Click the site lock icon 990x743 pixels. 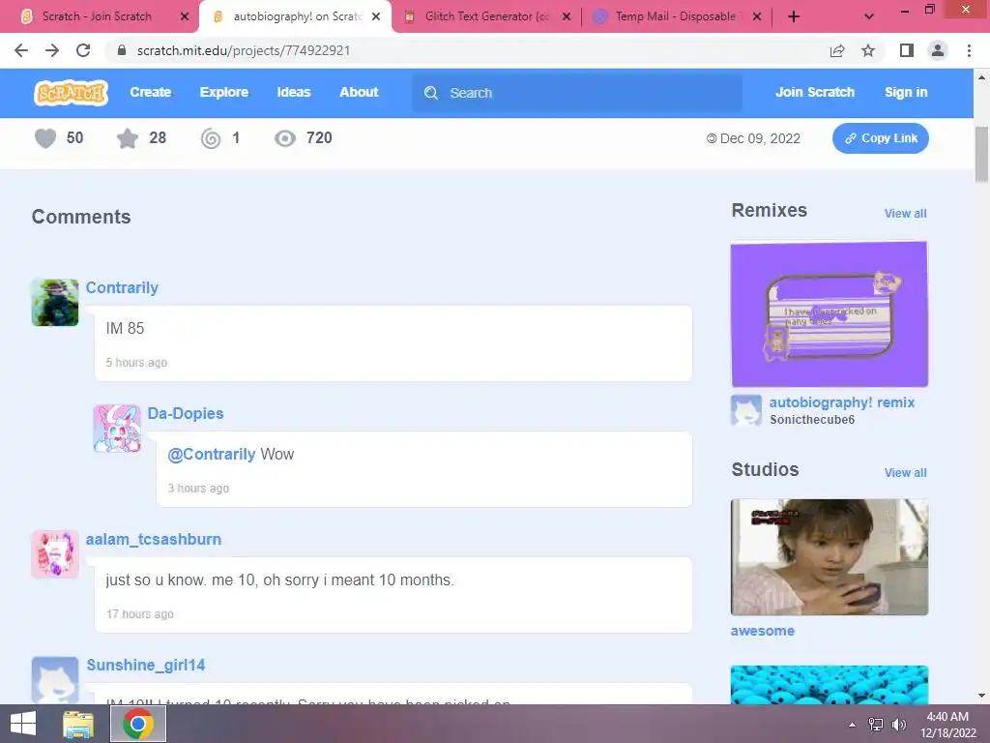(122, 50)
